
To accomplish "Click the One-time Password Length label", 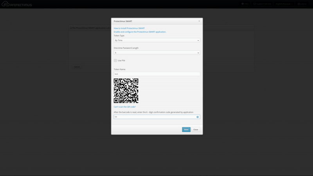I will (126, 48).
